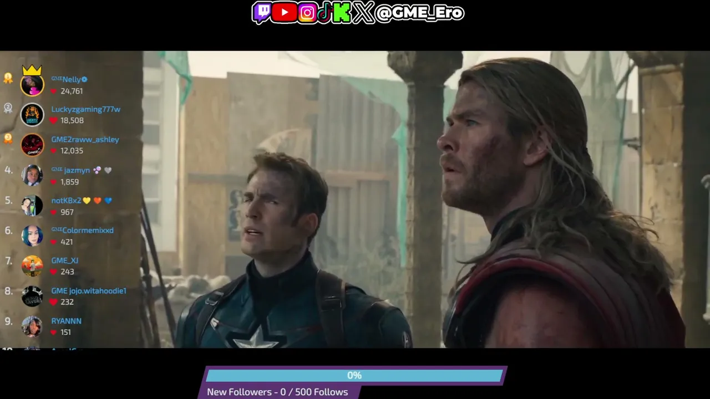Click the username GME_XJ
Screen dimensions: 710x399
(65, 260)
